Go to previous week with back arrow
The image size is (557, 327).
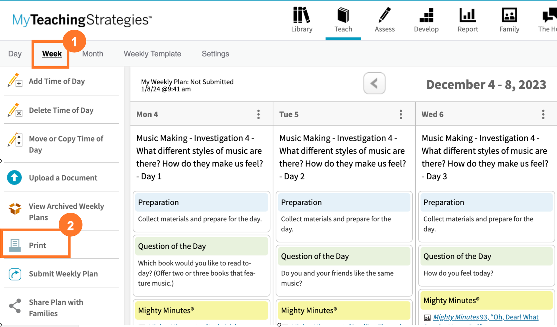[374, 83]
